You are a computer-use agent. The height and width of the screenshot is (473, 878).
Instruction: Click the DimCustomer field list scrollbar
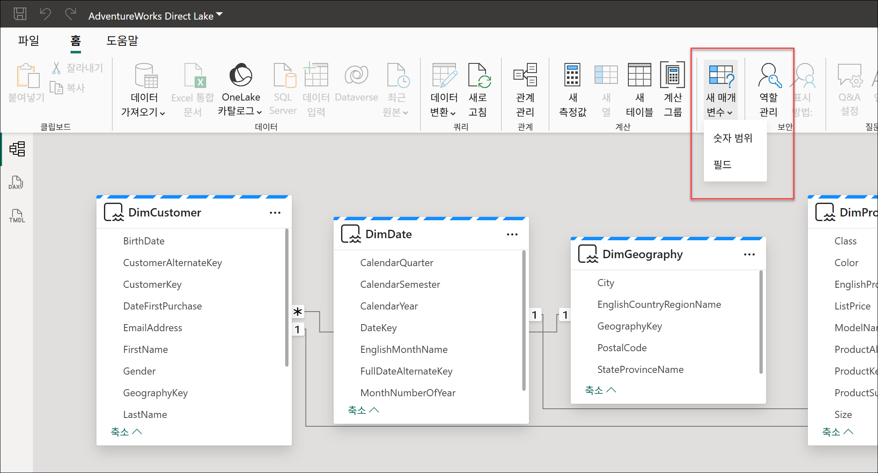point(287,297)
